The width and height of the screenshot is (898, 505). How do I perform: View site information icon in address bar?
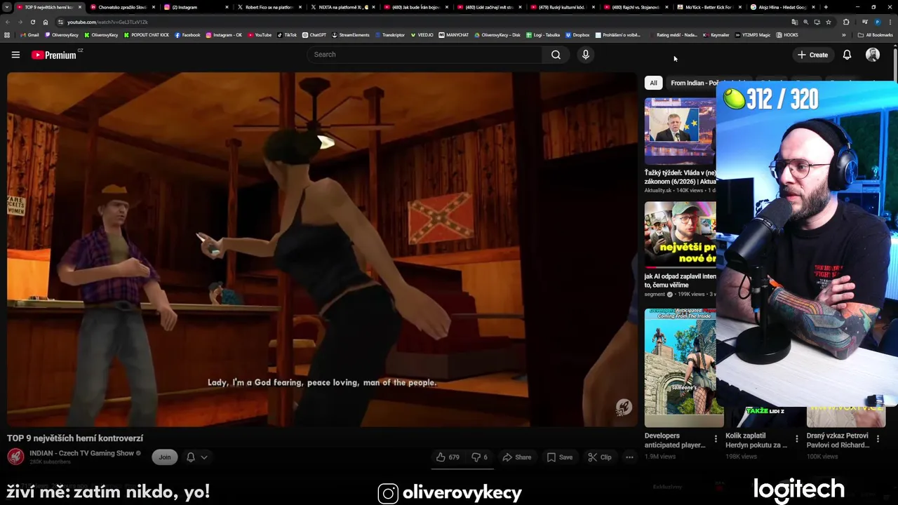pyautogui.click(x=61, y=22)
